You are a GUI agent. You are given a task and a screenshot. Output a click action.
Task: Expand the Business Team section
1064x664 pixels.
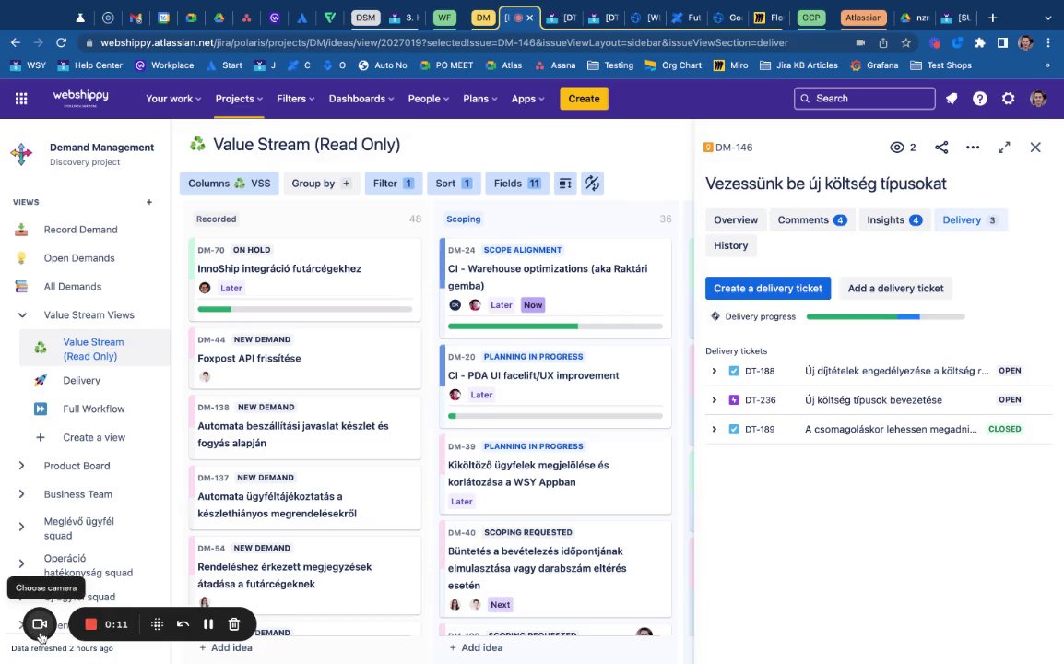[x=22, y=494]
